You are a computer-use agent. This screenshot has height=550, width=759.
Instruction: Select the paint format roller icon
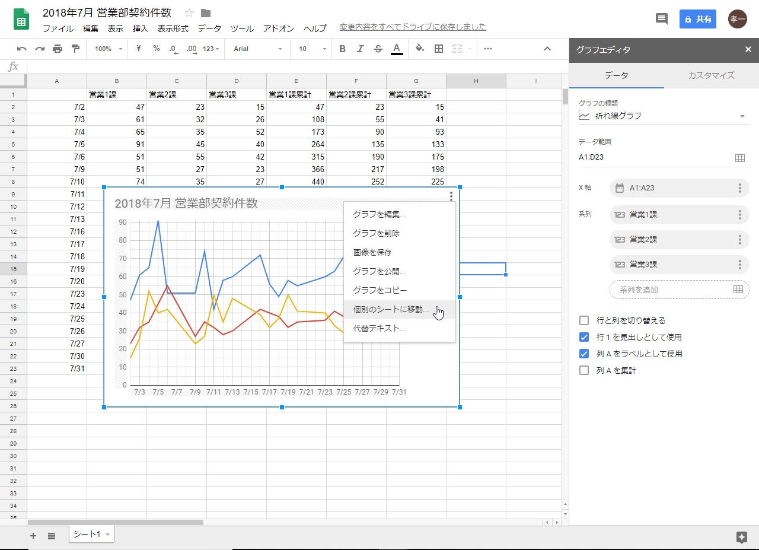point(75,49)
